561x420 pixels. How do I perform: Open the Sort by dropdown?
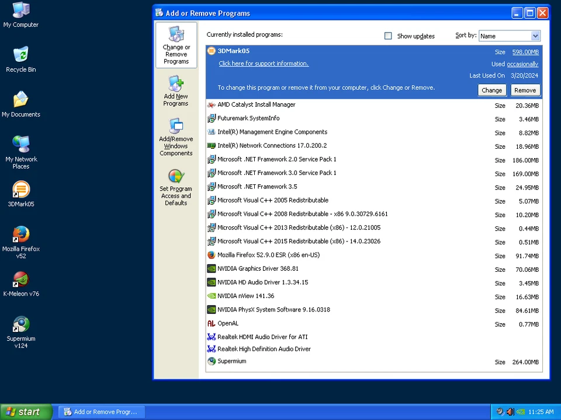point(509,36)
